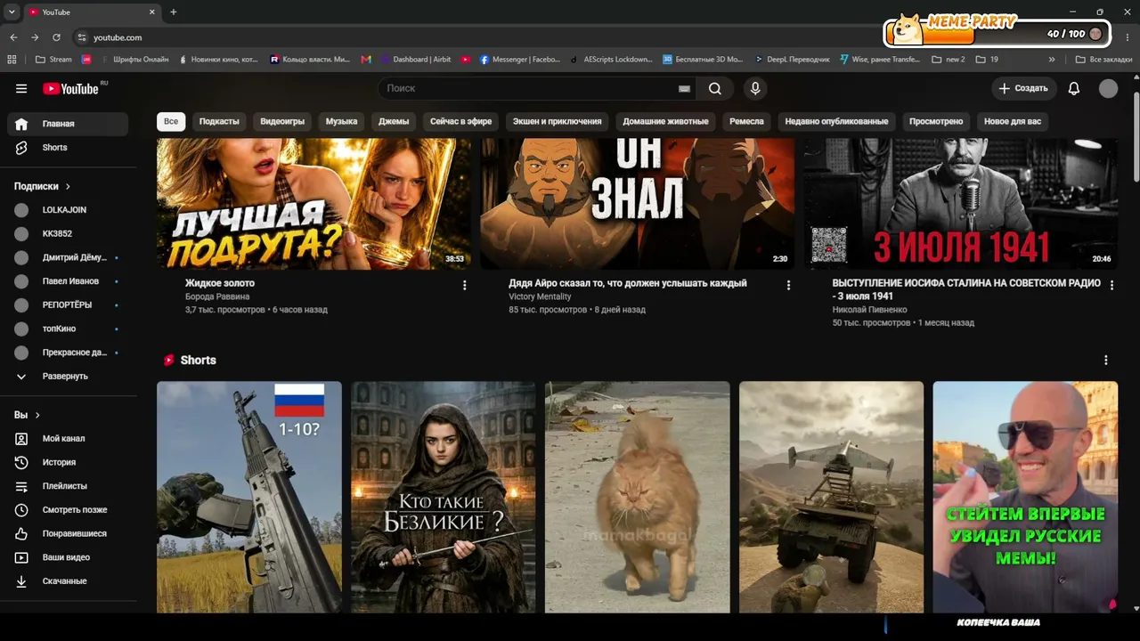Image resolution: width=1140 pixels, height=641 pixels.
Task: Open options menu for the Жидкое золото video
Action: [x=464, y=285]
